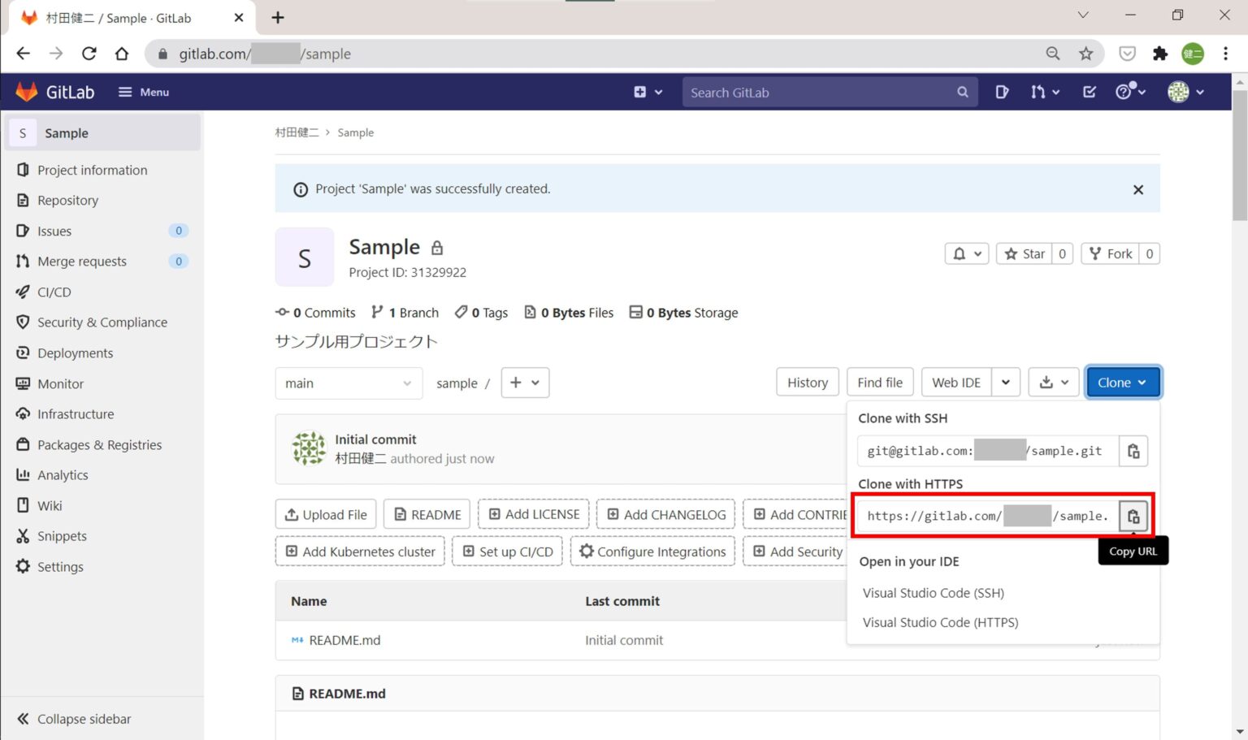Open the Menu in the top bar
This screenshot has width=1248, height=740.
pyautogui.click(x=143, y=92)
